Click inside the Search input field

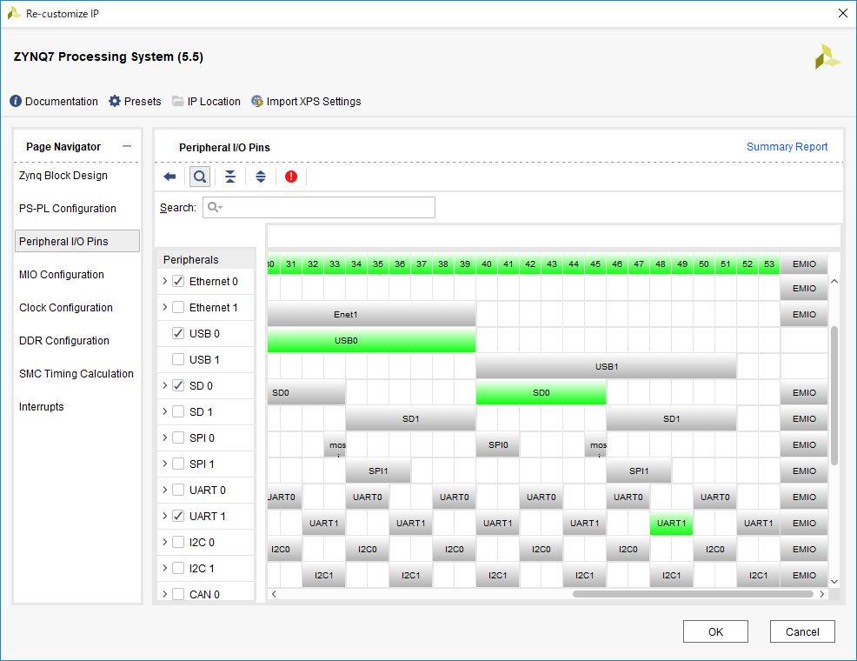[x=319, y=207]
